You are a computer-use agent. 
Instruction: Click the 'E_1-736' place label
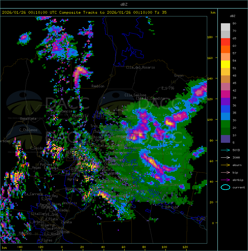(x=168, y=88)
